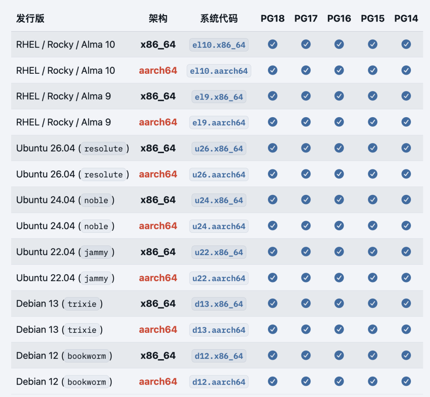The width and height of the screenshot is (430, 397).
Task: Click the PG16 column header
Action: (339, 18)
